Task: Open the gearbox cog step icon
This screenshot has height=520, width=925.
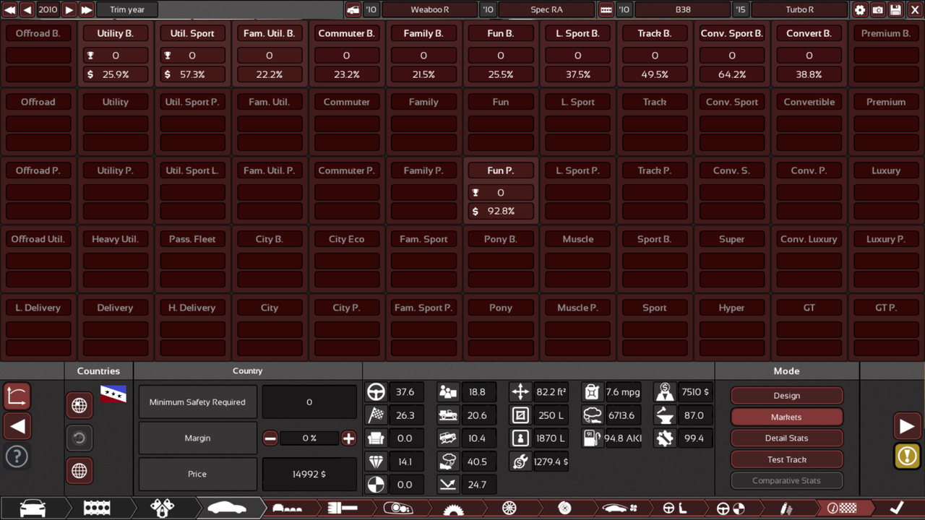Action: tap(453, 508)
